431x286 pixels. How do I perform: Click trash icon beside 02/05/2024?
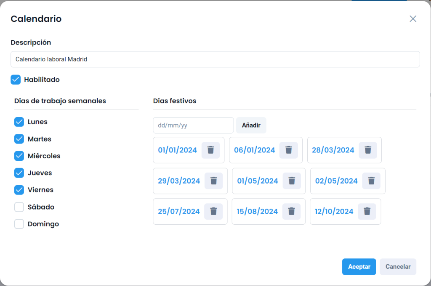click(371, 181)
